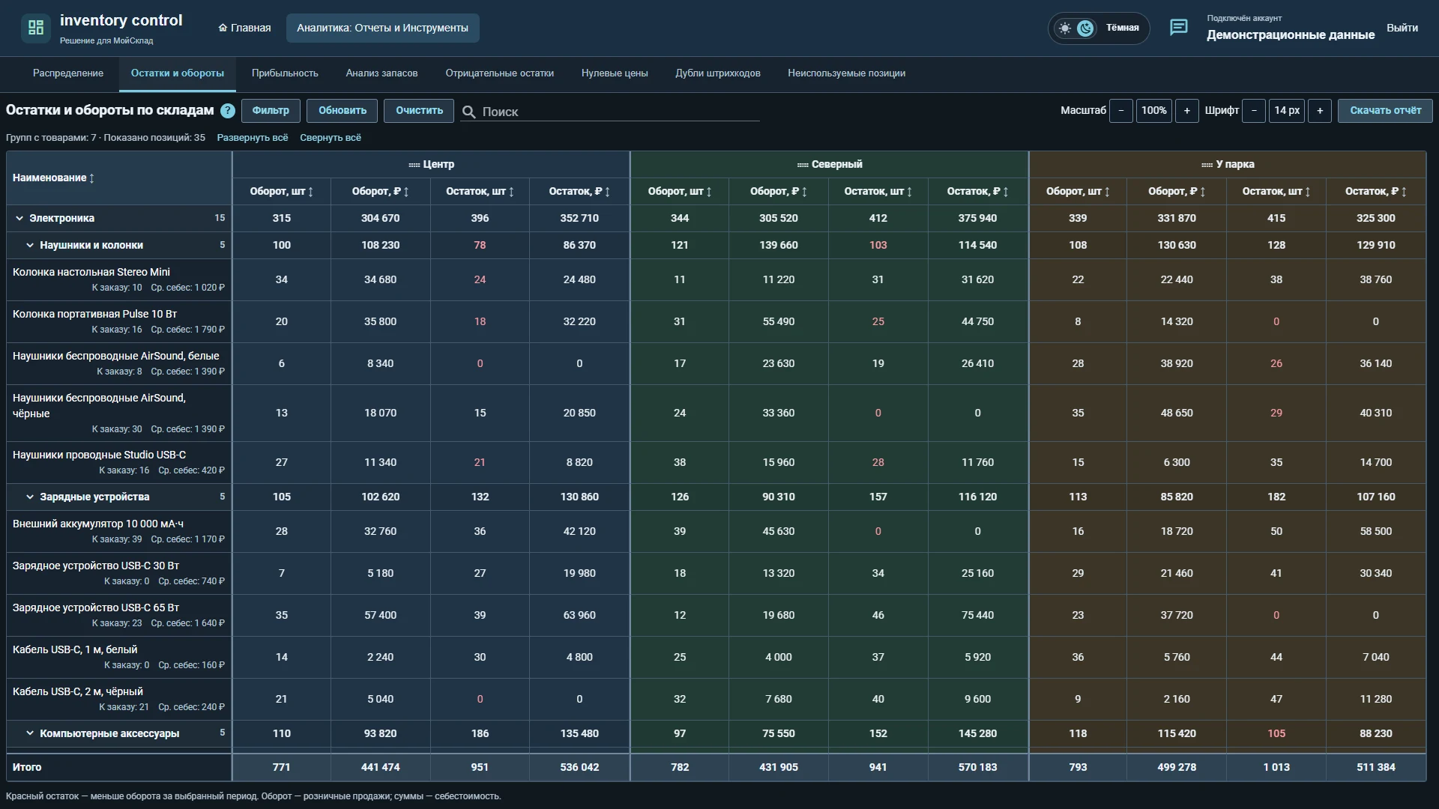The width and height of the screenshot is (1439, 809).
Task: Select the light theme sun icon
Action: (1064, 28)
